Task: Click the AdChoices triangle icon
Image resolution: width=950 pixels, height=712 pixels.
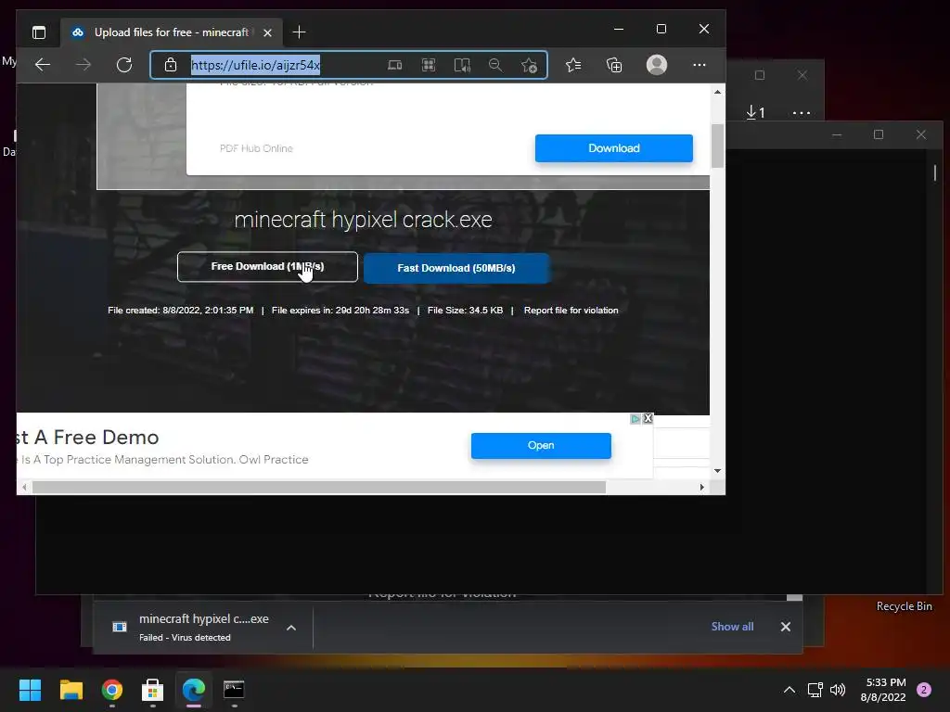Action: pyautogui.click(x=635, y=418)
